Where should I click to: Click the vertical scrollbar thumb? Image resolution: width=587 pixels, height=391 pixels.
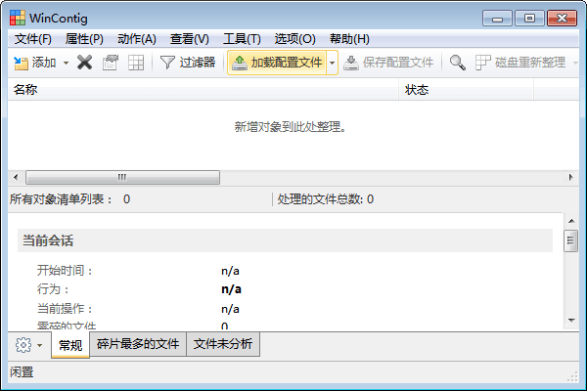coord(571,240)
